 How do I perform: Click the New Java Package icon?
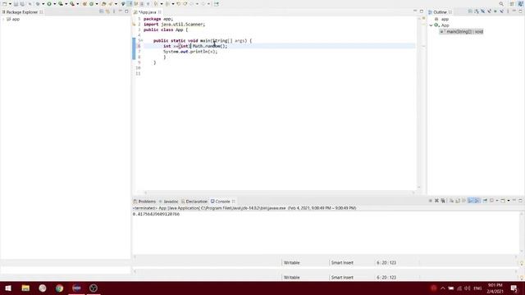pos(84,3)
